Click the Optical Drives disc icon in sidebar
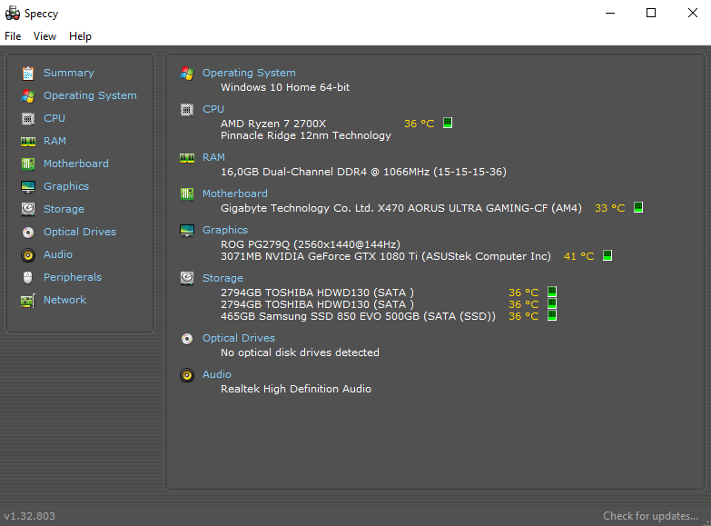 (28, 233)
